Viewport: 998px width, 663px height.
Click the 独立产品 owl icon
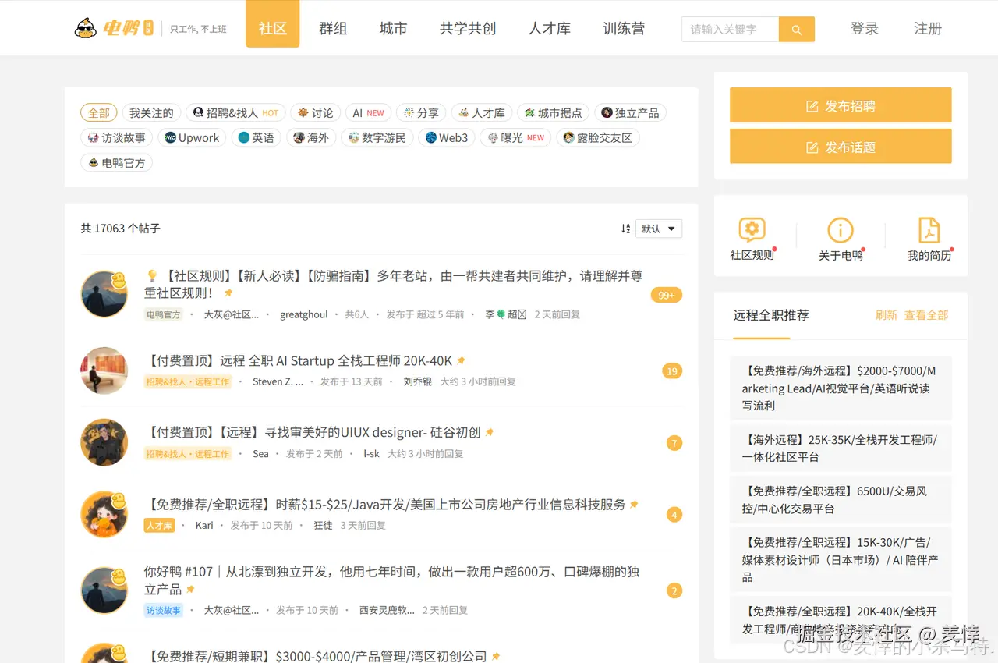607,112
